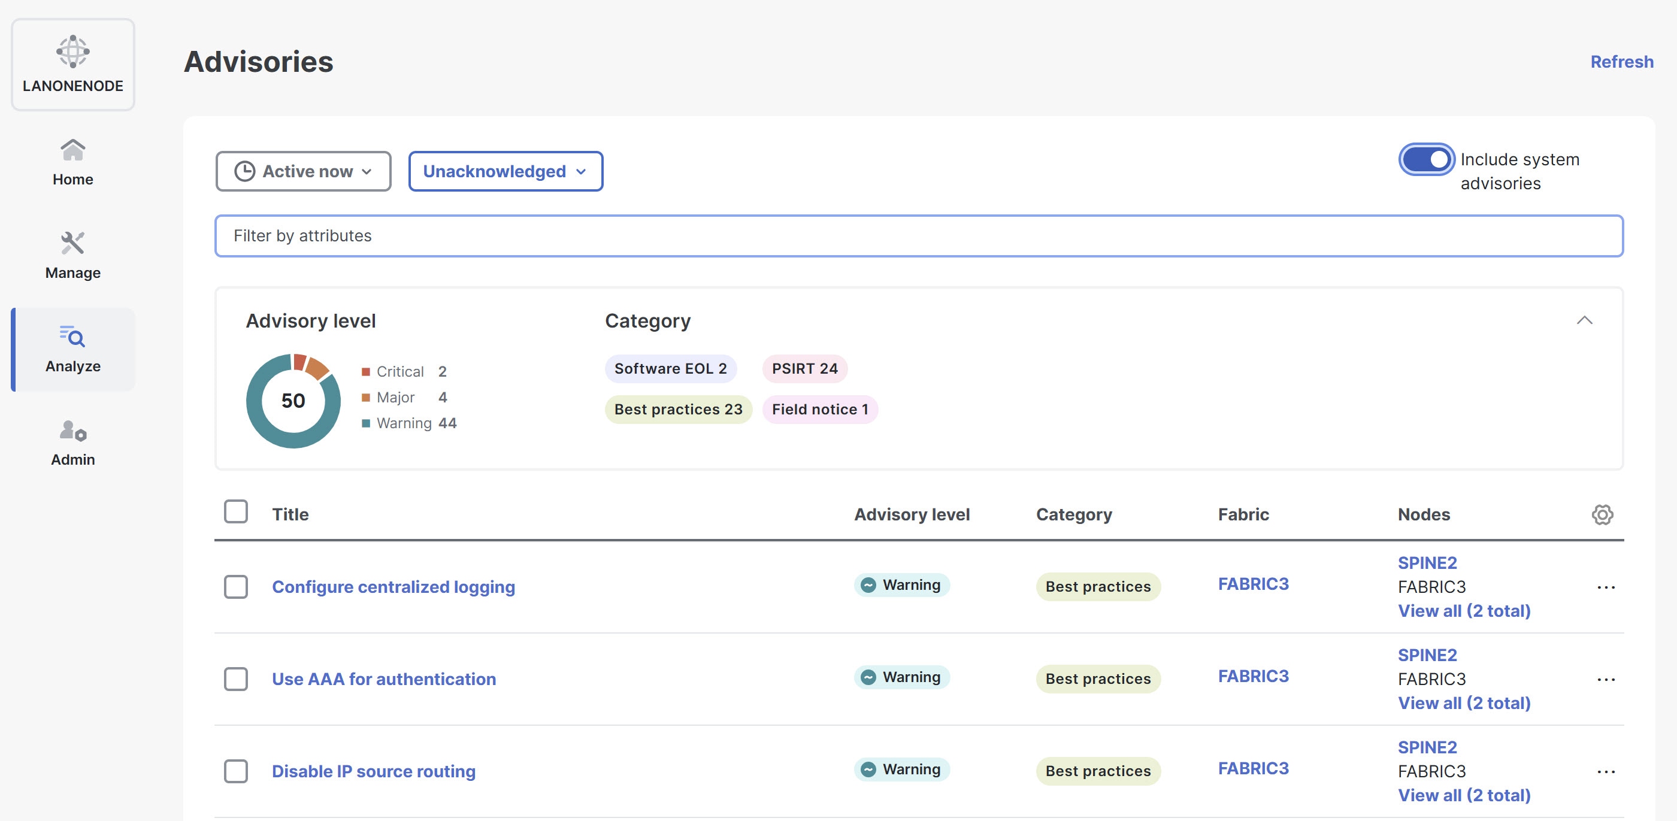Sort by Category column header

coord(1073,514)
